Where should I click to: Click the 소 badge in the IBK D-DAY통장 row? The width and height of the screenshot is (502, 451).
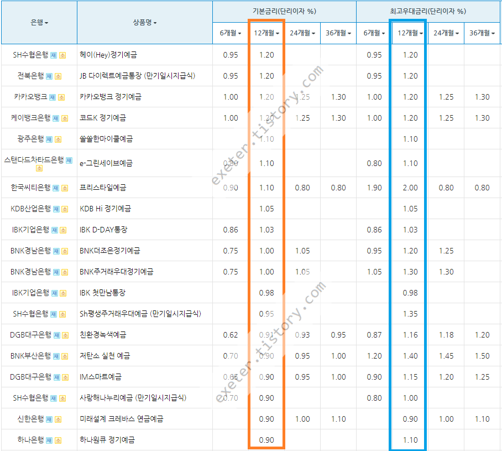coord(64,230)
